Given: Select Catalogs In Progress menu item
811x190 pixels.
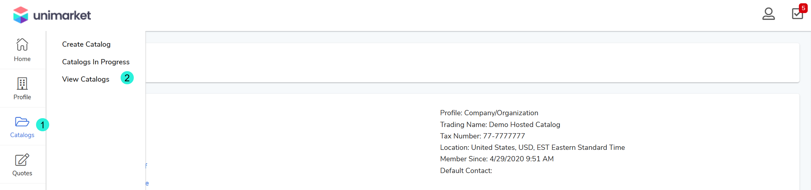Looking at the screenshot, I should 96,62.
